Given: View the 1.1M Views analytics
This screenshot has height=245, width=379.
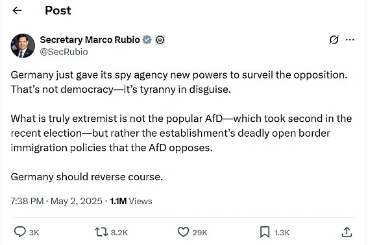Looking at the screenshot, I should coord(131,201).
